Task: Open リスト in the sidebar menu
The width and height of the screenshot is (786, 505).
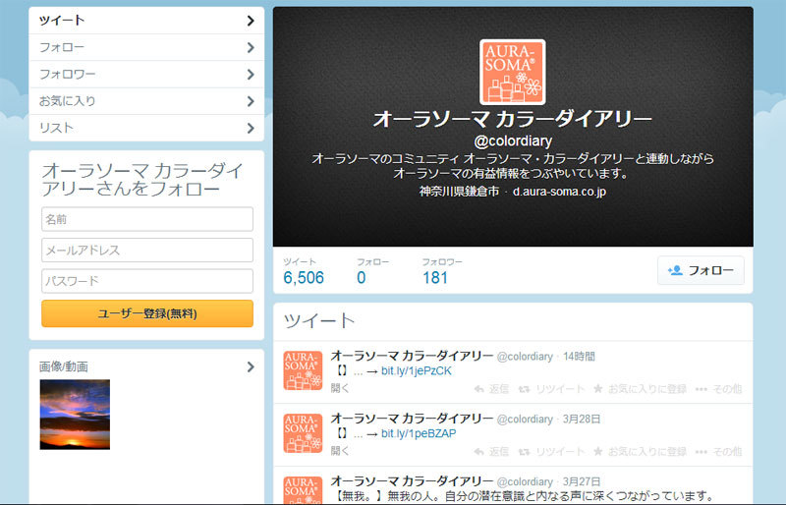Action: click(146, 128)
